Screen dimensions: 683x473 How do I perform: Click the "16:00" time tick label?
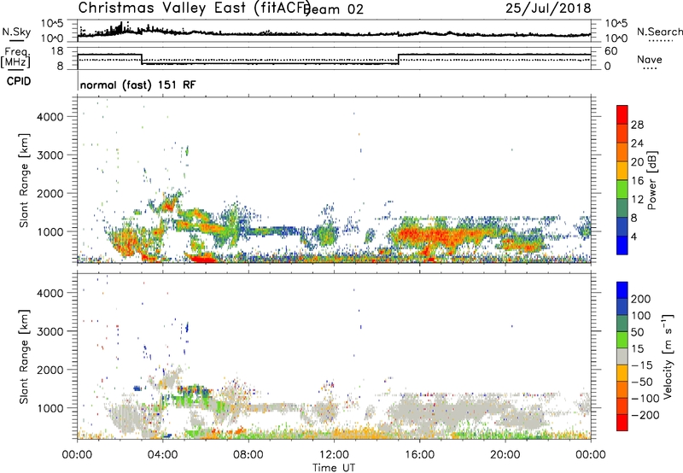(419, 455)
